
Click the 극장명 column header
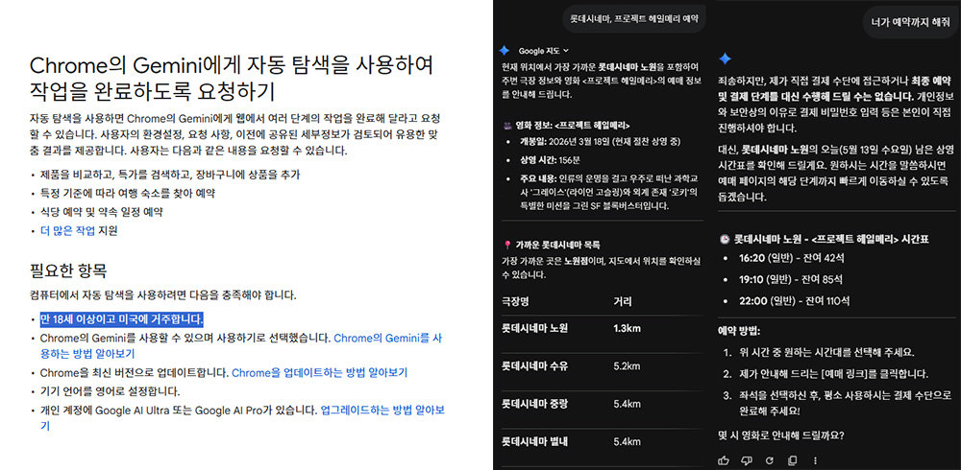click(x=515, y=302)
